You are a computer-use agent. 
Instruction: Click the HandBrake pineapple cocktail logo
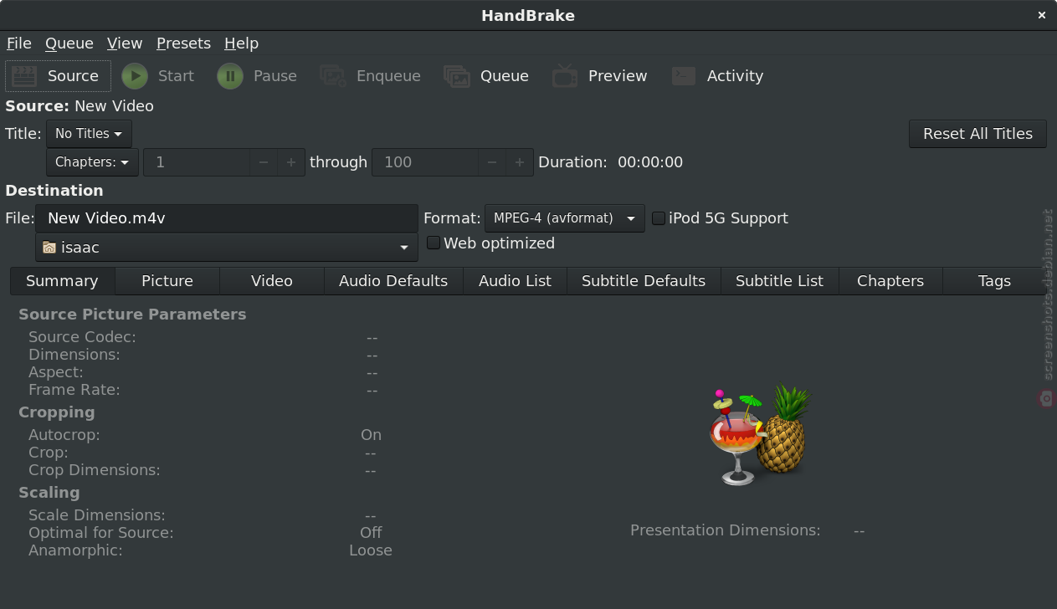pos(761,435)
